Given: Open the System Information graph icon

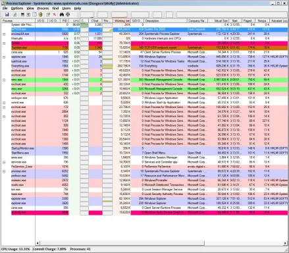Looking at the screenshot, I should 22,14.
